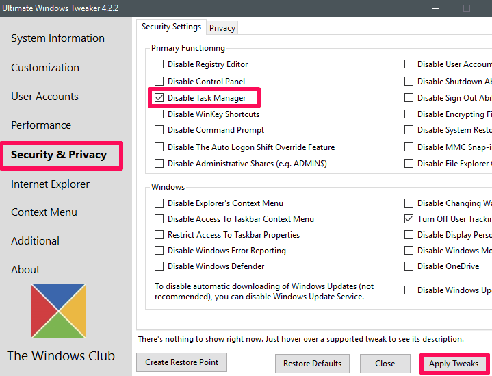Check Disable Windows Defender
Screen dimensions: 492x376
tap(159, 266)
